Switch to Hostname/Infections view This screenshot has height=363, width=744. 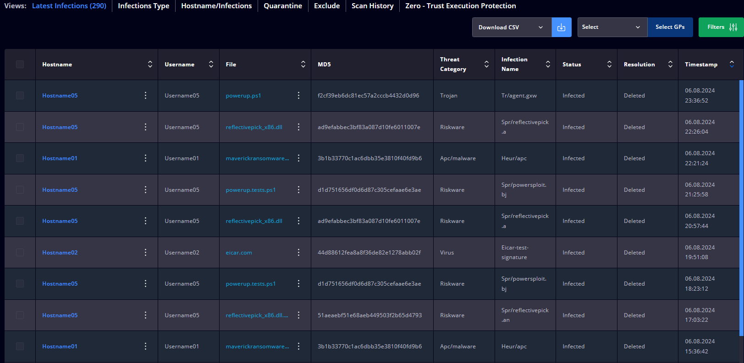[x=216, y=6]
